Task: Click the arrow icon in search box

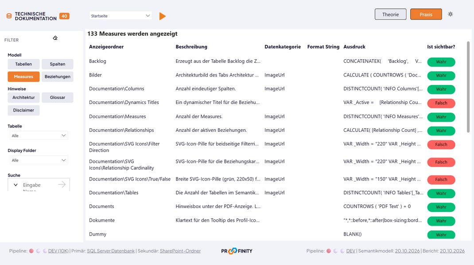Action: pos(62,184)
